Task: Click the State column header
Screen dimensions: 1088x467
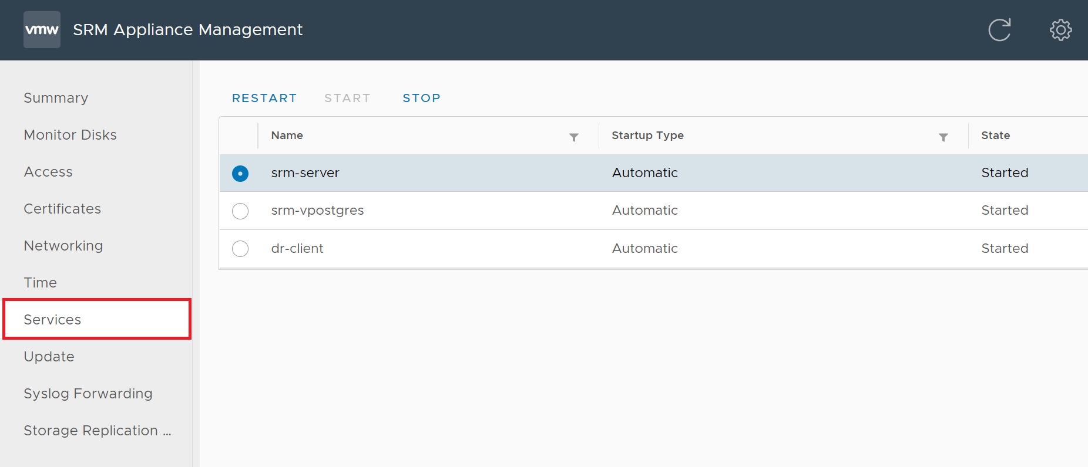Action: (x=995, y=136)
